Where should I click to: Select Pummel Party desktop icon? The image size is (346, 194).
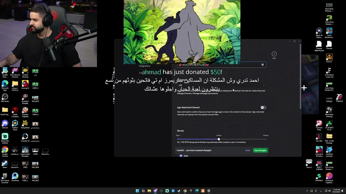319,125
